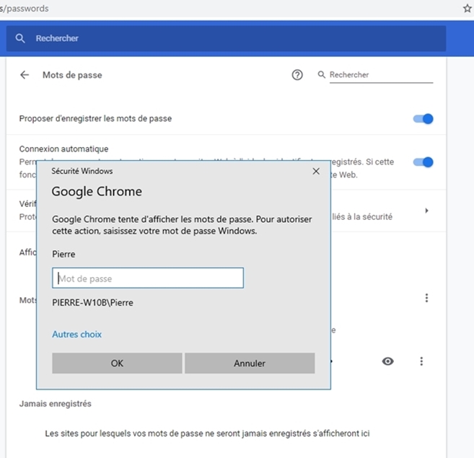Viewport: 474px width, 458px height.
Task: Focus the Mot de passe input field
Action: click(x=148, y=278)
